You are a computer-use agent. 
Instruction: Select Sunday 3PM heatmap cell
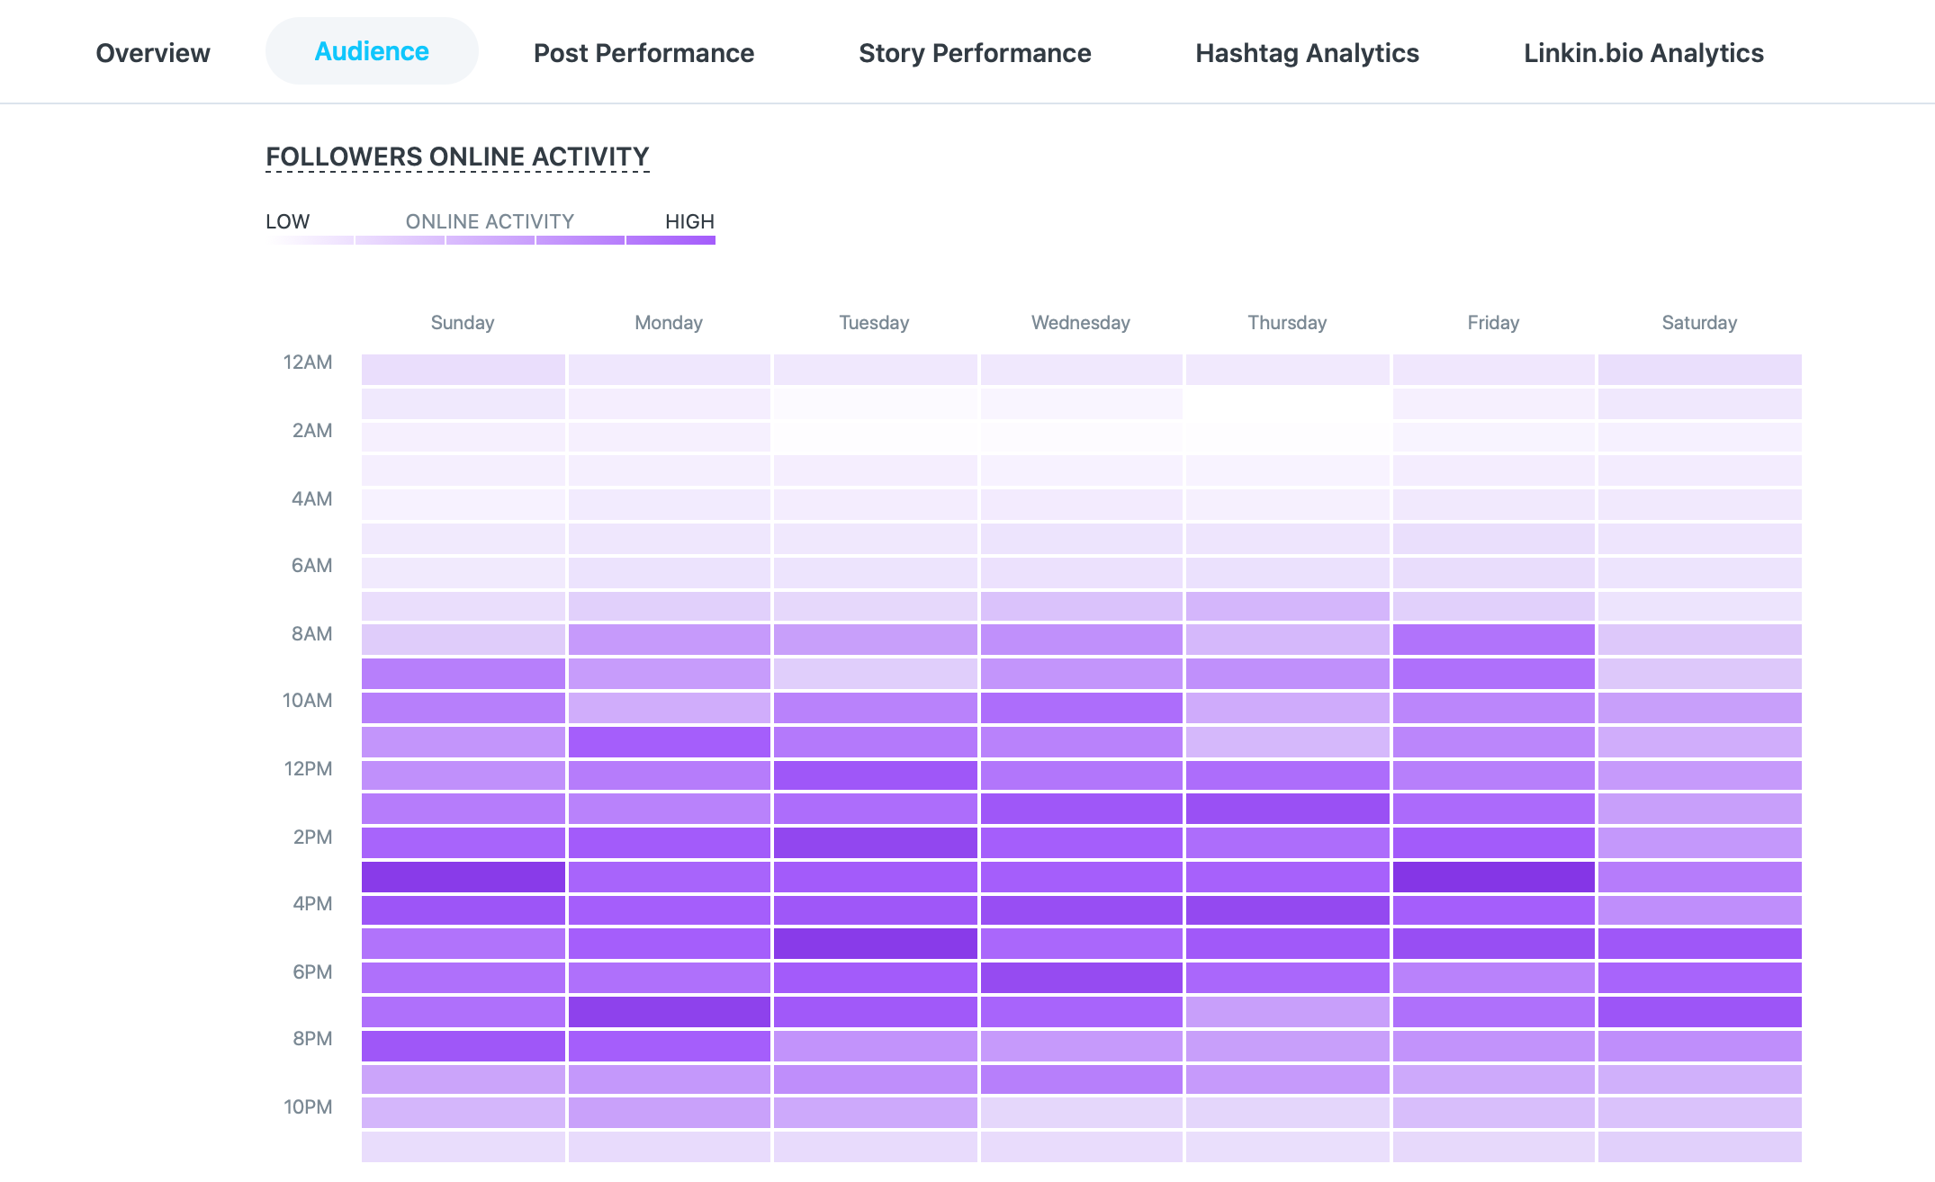tap(463, 877)
